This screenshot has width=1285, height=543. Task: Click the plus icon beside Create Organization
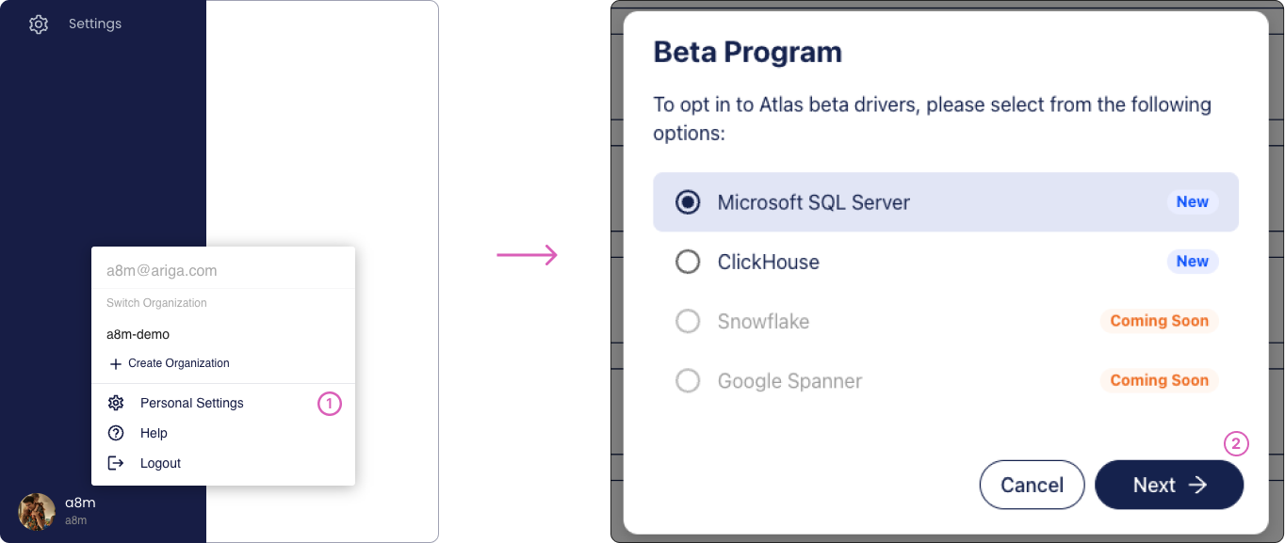(116, 363)
